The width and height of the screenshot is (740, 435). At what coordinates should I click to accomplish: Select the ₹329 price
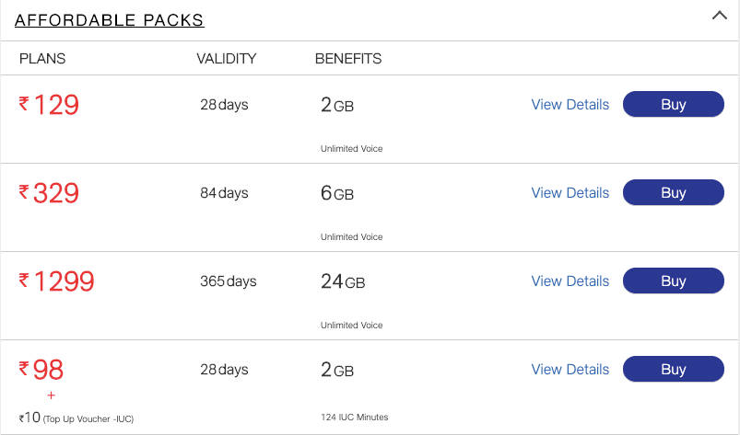coord(49,193)
